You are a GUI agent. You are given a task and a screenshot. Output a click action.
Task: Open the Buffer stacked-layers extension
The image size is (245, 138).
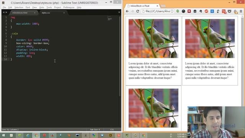195,11
